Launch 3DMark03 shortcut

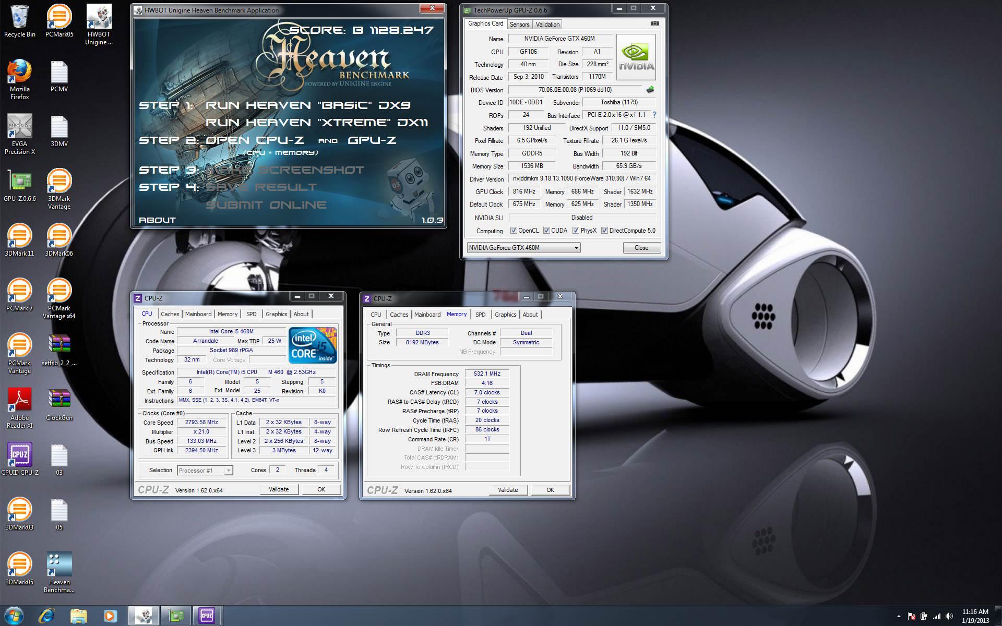pos(19,514)
